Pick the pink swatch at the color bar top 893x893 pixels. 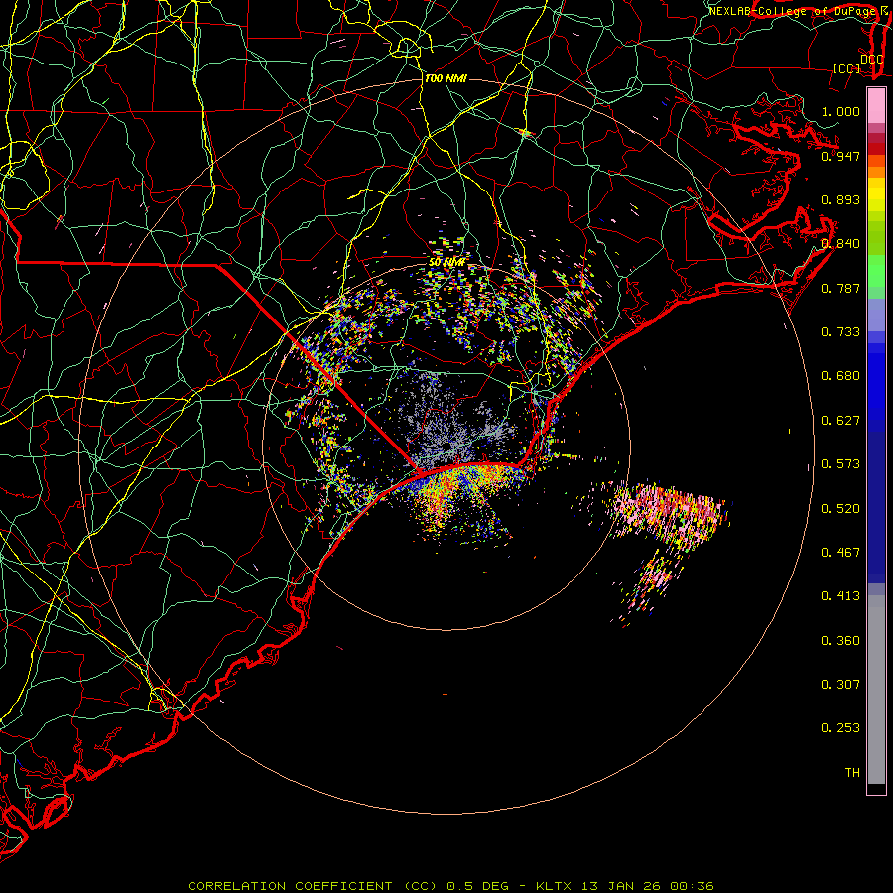[x=876, y=106]
